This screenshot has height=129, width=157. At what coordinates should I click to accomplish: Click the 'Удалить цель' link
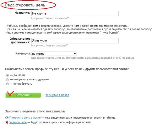coord(18,122)
